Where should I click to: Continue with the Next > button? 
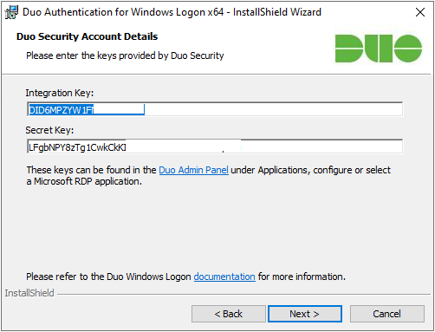coord(305,314)
